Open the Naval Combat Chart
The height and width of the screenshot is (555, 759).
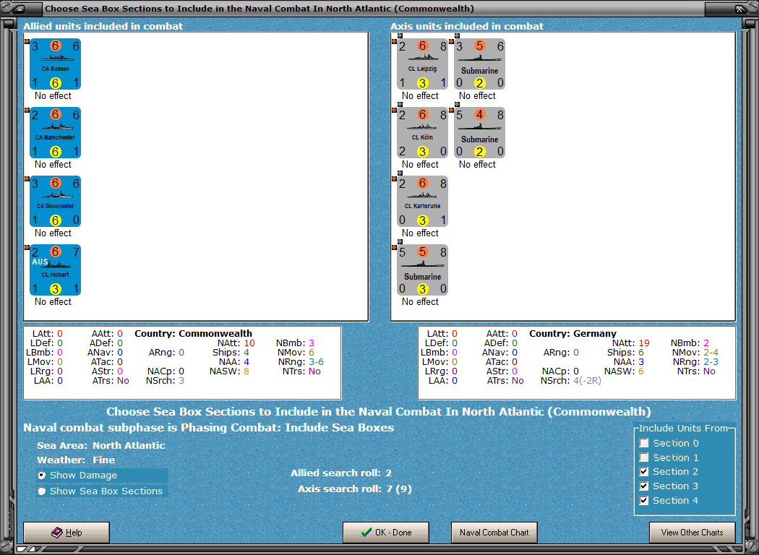click(x=494, y=533)
